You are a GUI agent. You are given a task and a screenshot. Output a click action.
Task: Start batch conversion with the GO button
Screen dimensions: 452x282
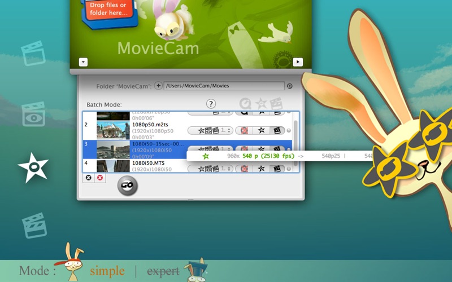pyautogui.click(x=128, y=186)
